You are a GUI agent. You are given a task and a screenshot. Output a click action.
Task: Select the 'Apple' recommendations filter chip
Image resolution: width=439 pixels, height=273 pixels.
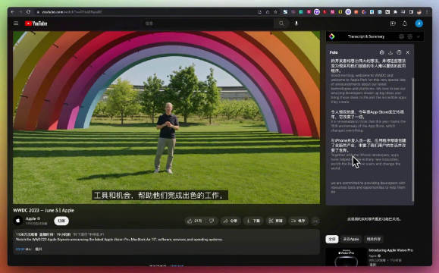point(351,239)
